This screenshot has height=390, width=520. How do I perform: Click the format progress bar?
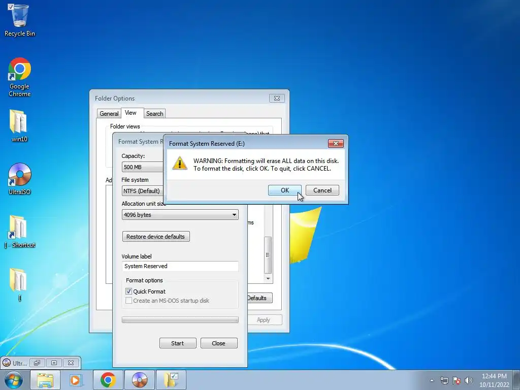coord(180,320)
